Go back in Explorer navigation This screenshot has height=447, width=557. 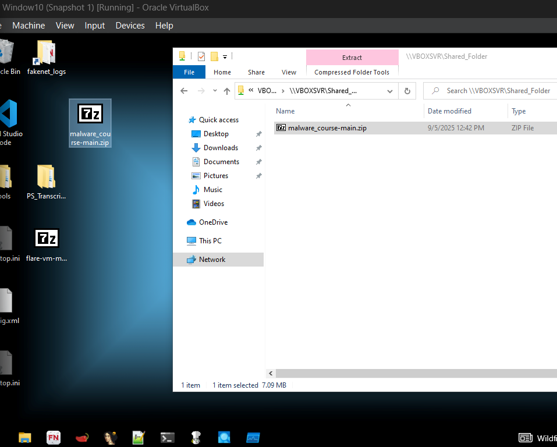pyautogui.click(x=184, y=91)
